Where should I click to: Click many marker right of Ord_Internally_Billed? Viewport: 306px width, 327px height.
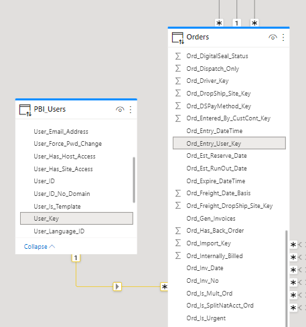[x=293, y=257]
